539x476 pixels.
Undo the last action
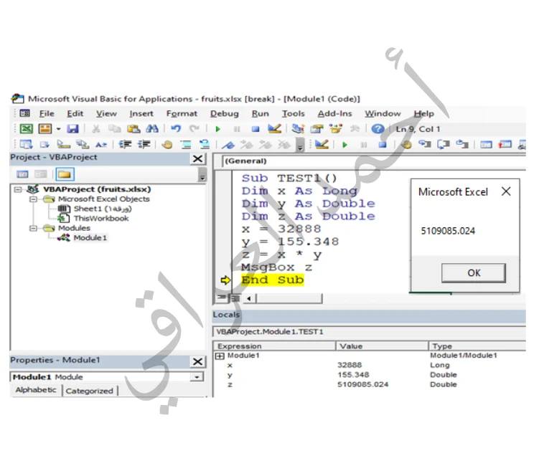coord(176,129)
